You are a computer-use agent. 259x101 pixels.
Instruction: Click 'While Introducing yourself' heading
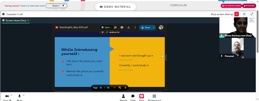(x=79, y=52)
